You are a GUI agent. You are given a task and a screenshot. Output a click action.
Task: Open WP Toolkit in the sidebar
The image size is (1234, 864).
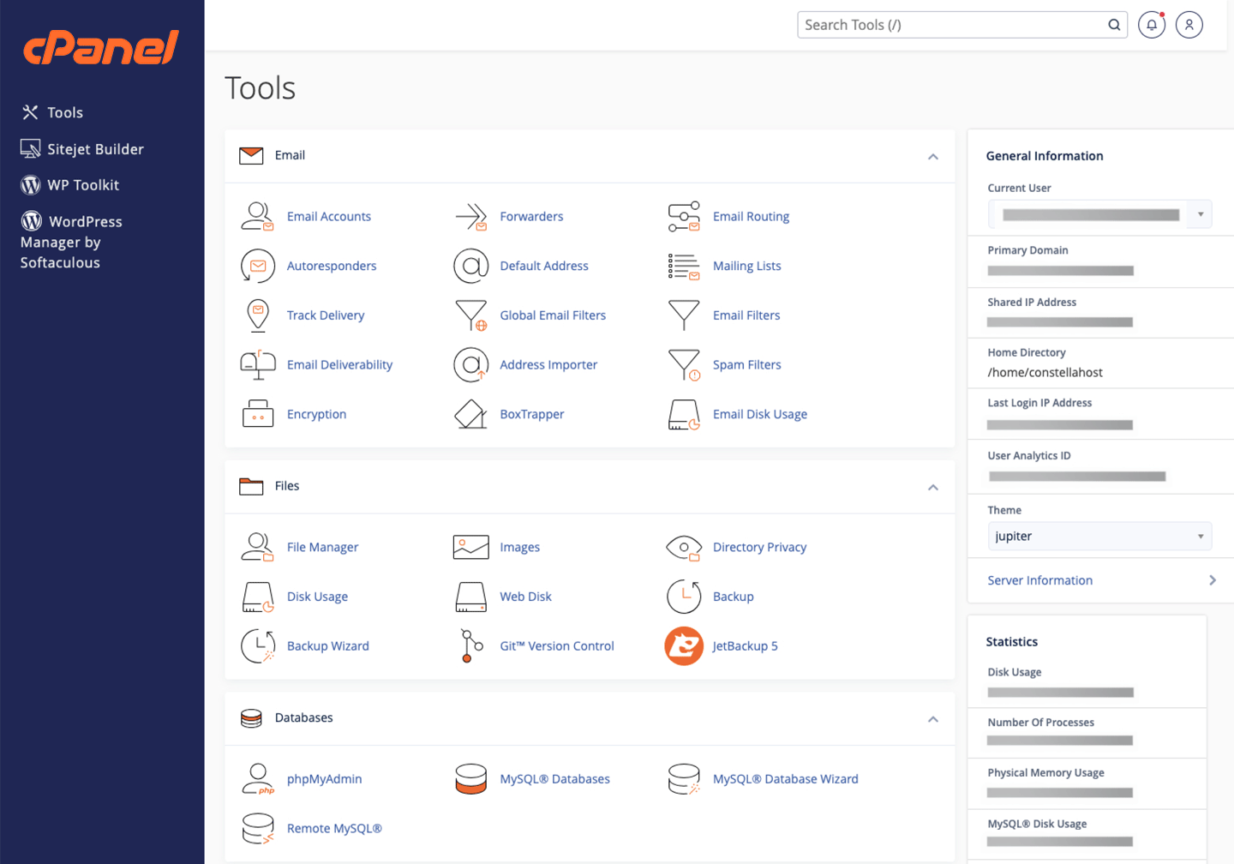tap(70, 185)
